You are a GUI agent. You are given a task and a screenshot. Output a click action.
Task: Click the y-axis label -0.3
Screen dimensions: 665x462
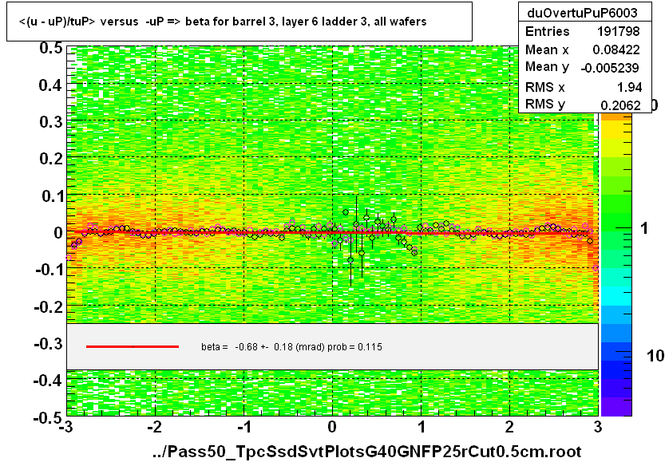pos(49,343)
